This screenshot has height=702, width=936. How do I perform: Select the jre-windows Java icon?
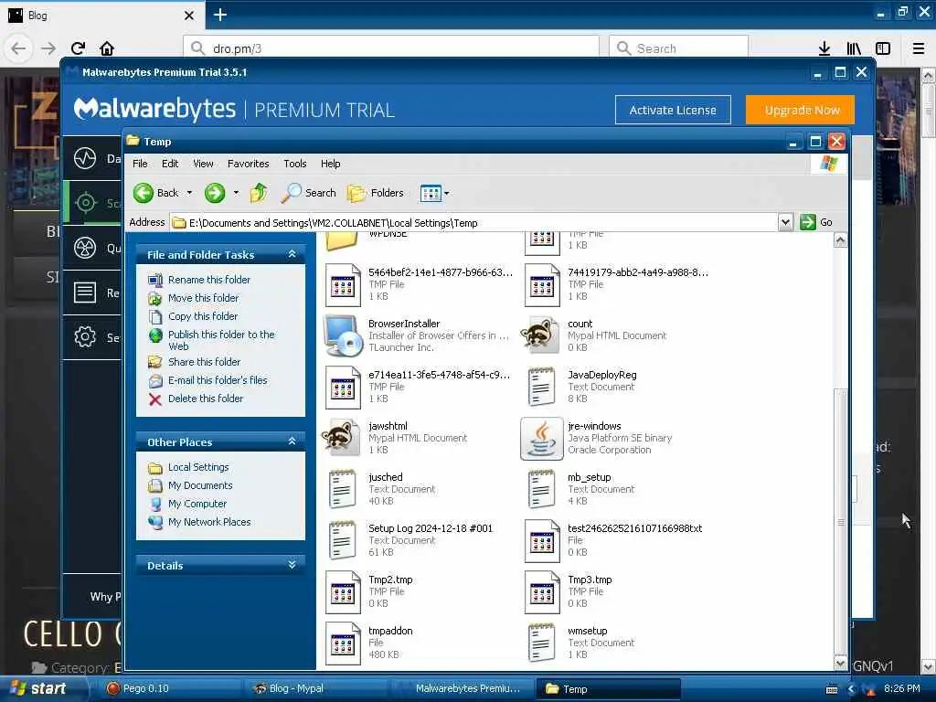tap(542, 438)
